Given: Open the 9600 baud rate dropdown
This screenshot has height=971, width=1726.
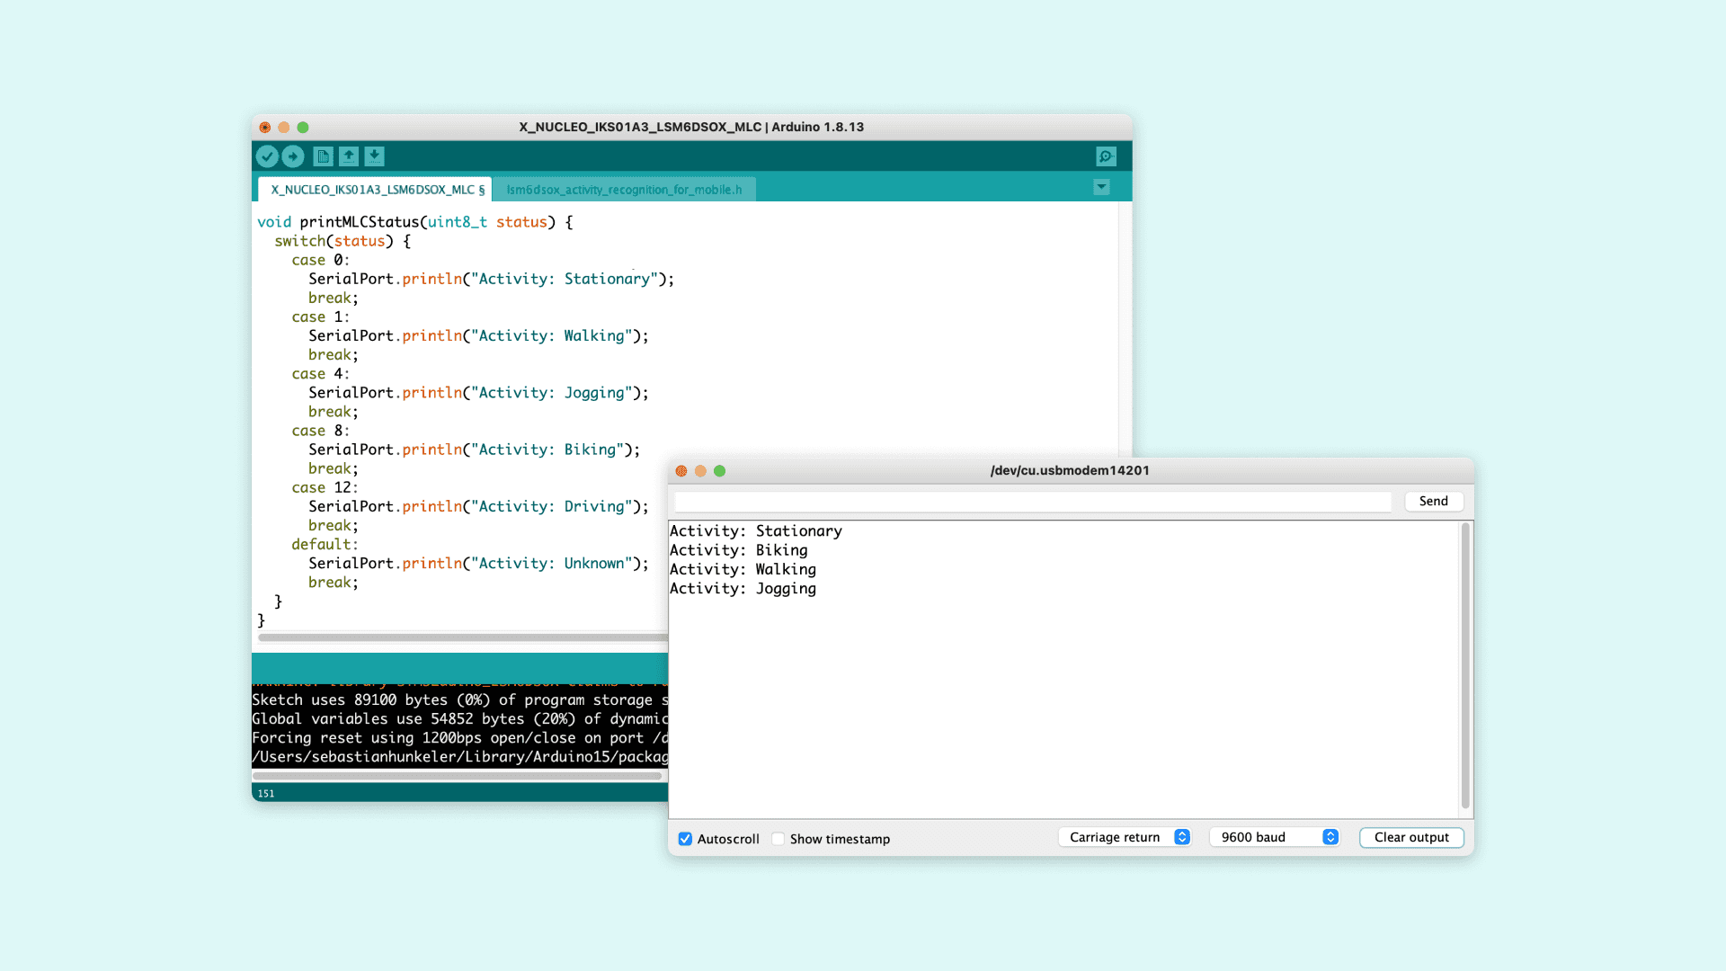Looking at the screenshot, I should (1275, 837).
